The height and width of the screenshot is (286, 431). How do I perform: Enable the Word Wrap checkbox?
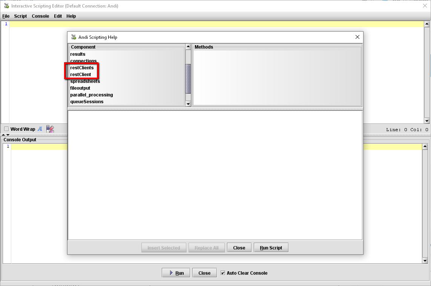(6, 129)
